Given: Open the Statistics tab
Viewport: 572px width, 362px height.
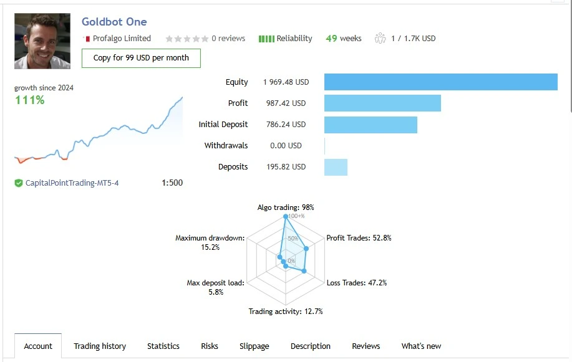Looking at the screenshot, I should [x=163, y=346].
